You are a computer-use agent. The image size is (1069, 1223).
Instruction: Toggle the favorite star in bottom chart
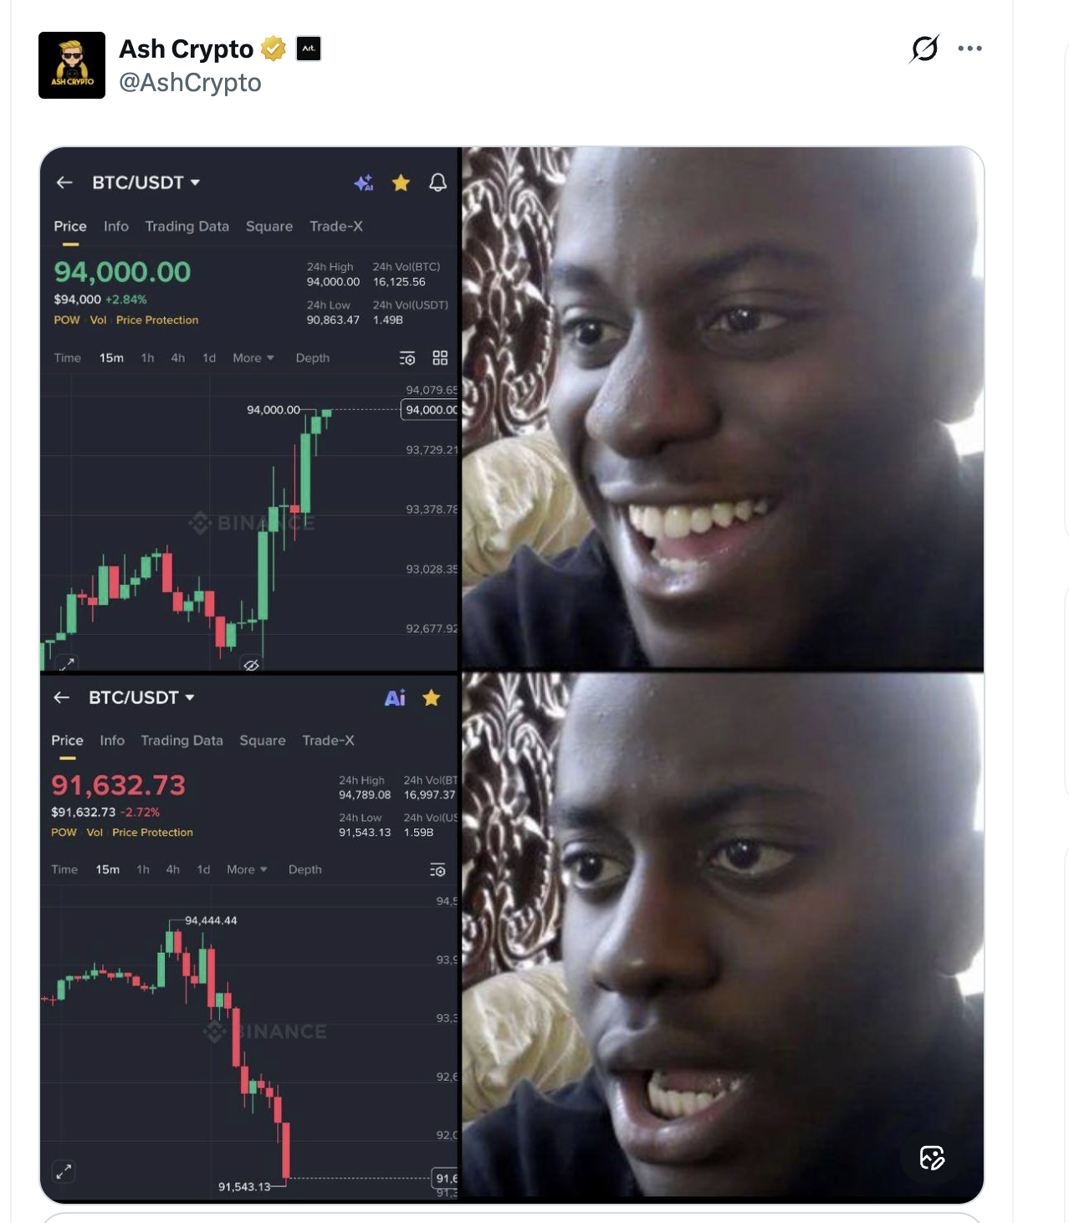[x=432, y=698]
